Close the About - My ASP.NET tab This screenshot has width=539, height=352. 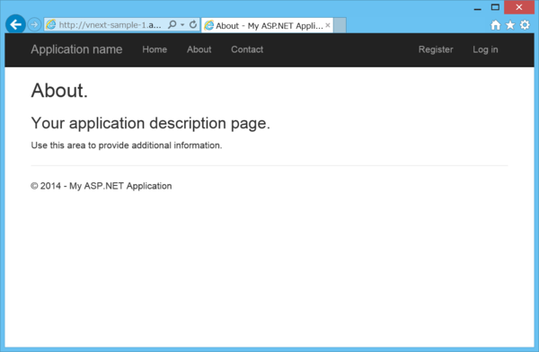coord(328,25)
